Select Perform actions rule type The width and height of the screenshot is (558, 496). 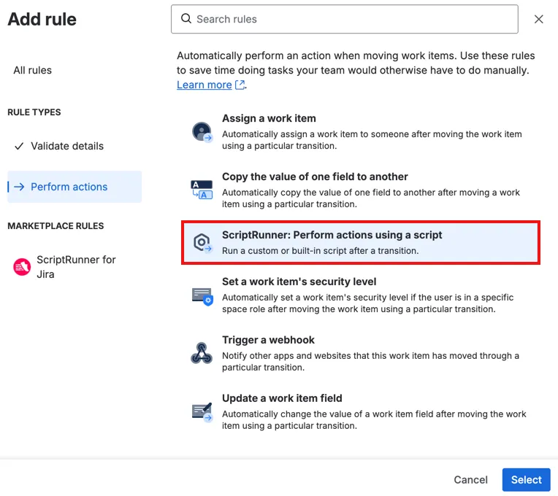pyautogui.click(x=74, y=187)
